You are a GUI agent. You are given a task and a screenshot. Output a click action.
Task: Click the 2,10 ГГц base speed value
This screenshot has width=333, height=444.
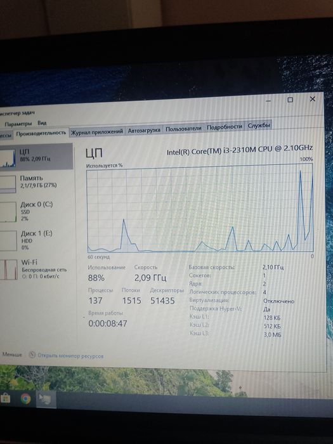click(273, 267)
